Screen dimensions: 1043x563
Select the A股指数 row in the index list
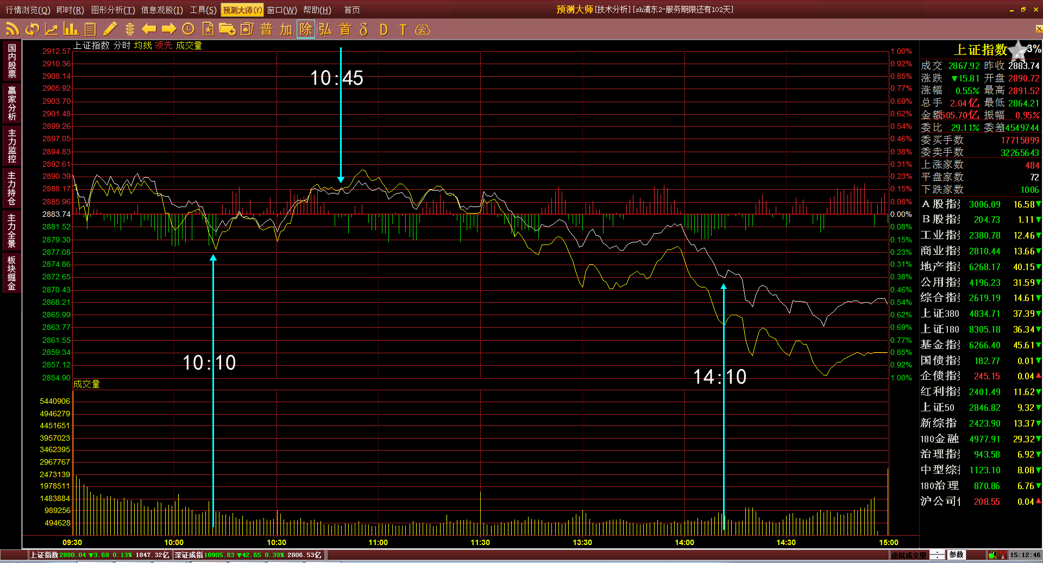[981, 204]
